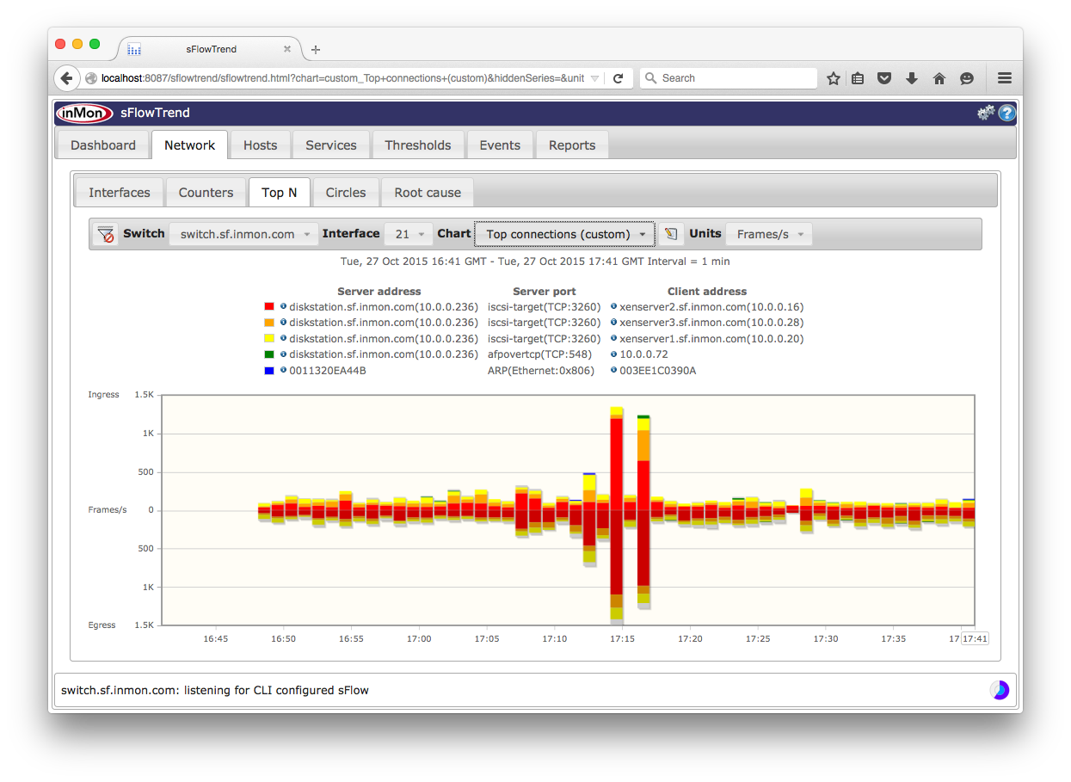Switch to the Dashboard tab
The height and width of the screenshot is (782, 1071).
103,145
